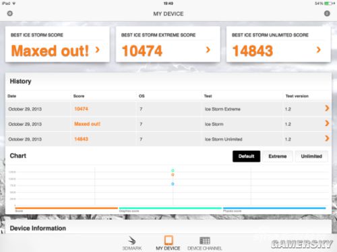Image resolution: width=337 pixels, height=252 pixels.
Task: Expand the Best Ice Storm Score card arrow
Action: point(98,50)
